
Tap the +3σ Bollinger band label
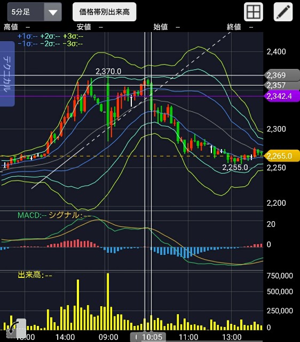[73, 36]
